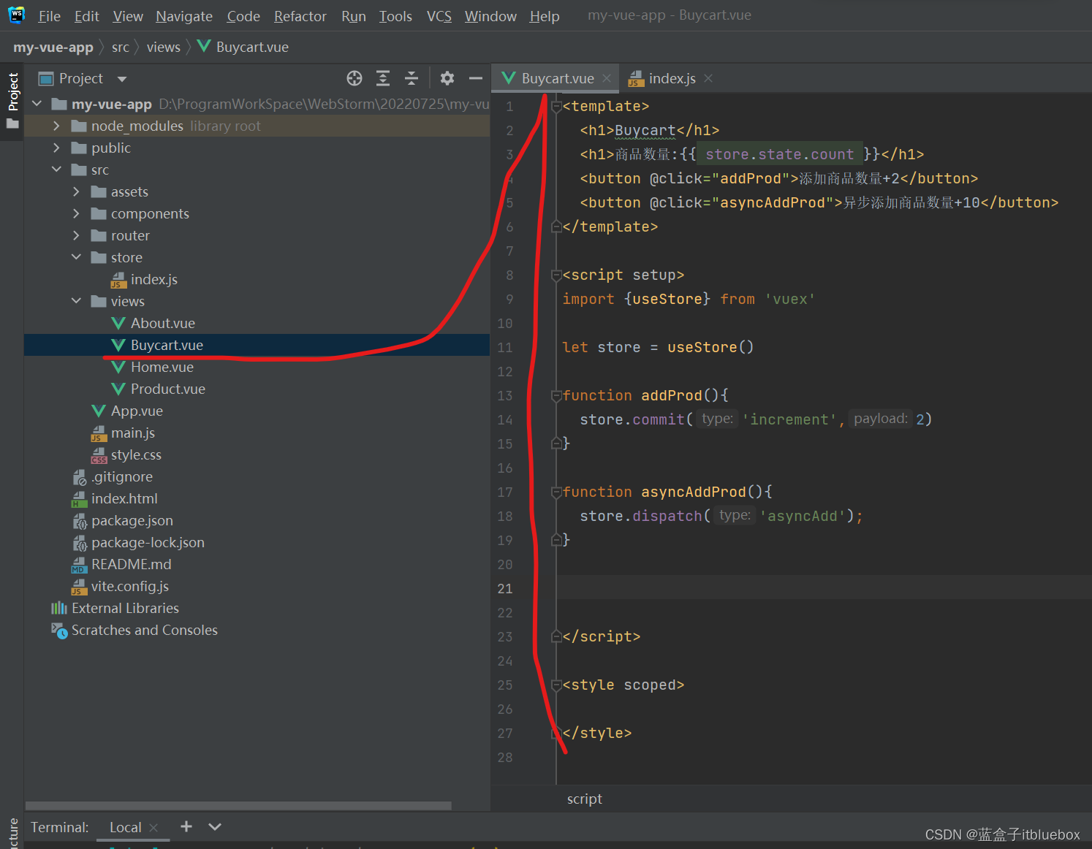Screen dimensions: 1092x849
Task: Click views in the breadcrumb bar
Action: tap(164, 47)
